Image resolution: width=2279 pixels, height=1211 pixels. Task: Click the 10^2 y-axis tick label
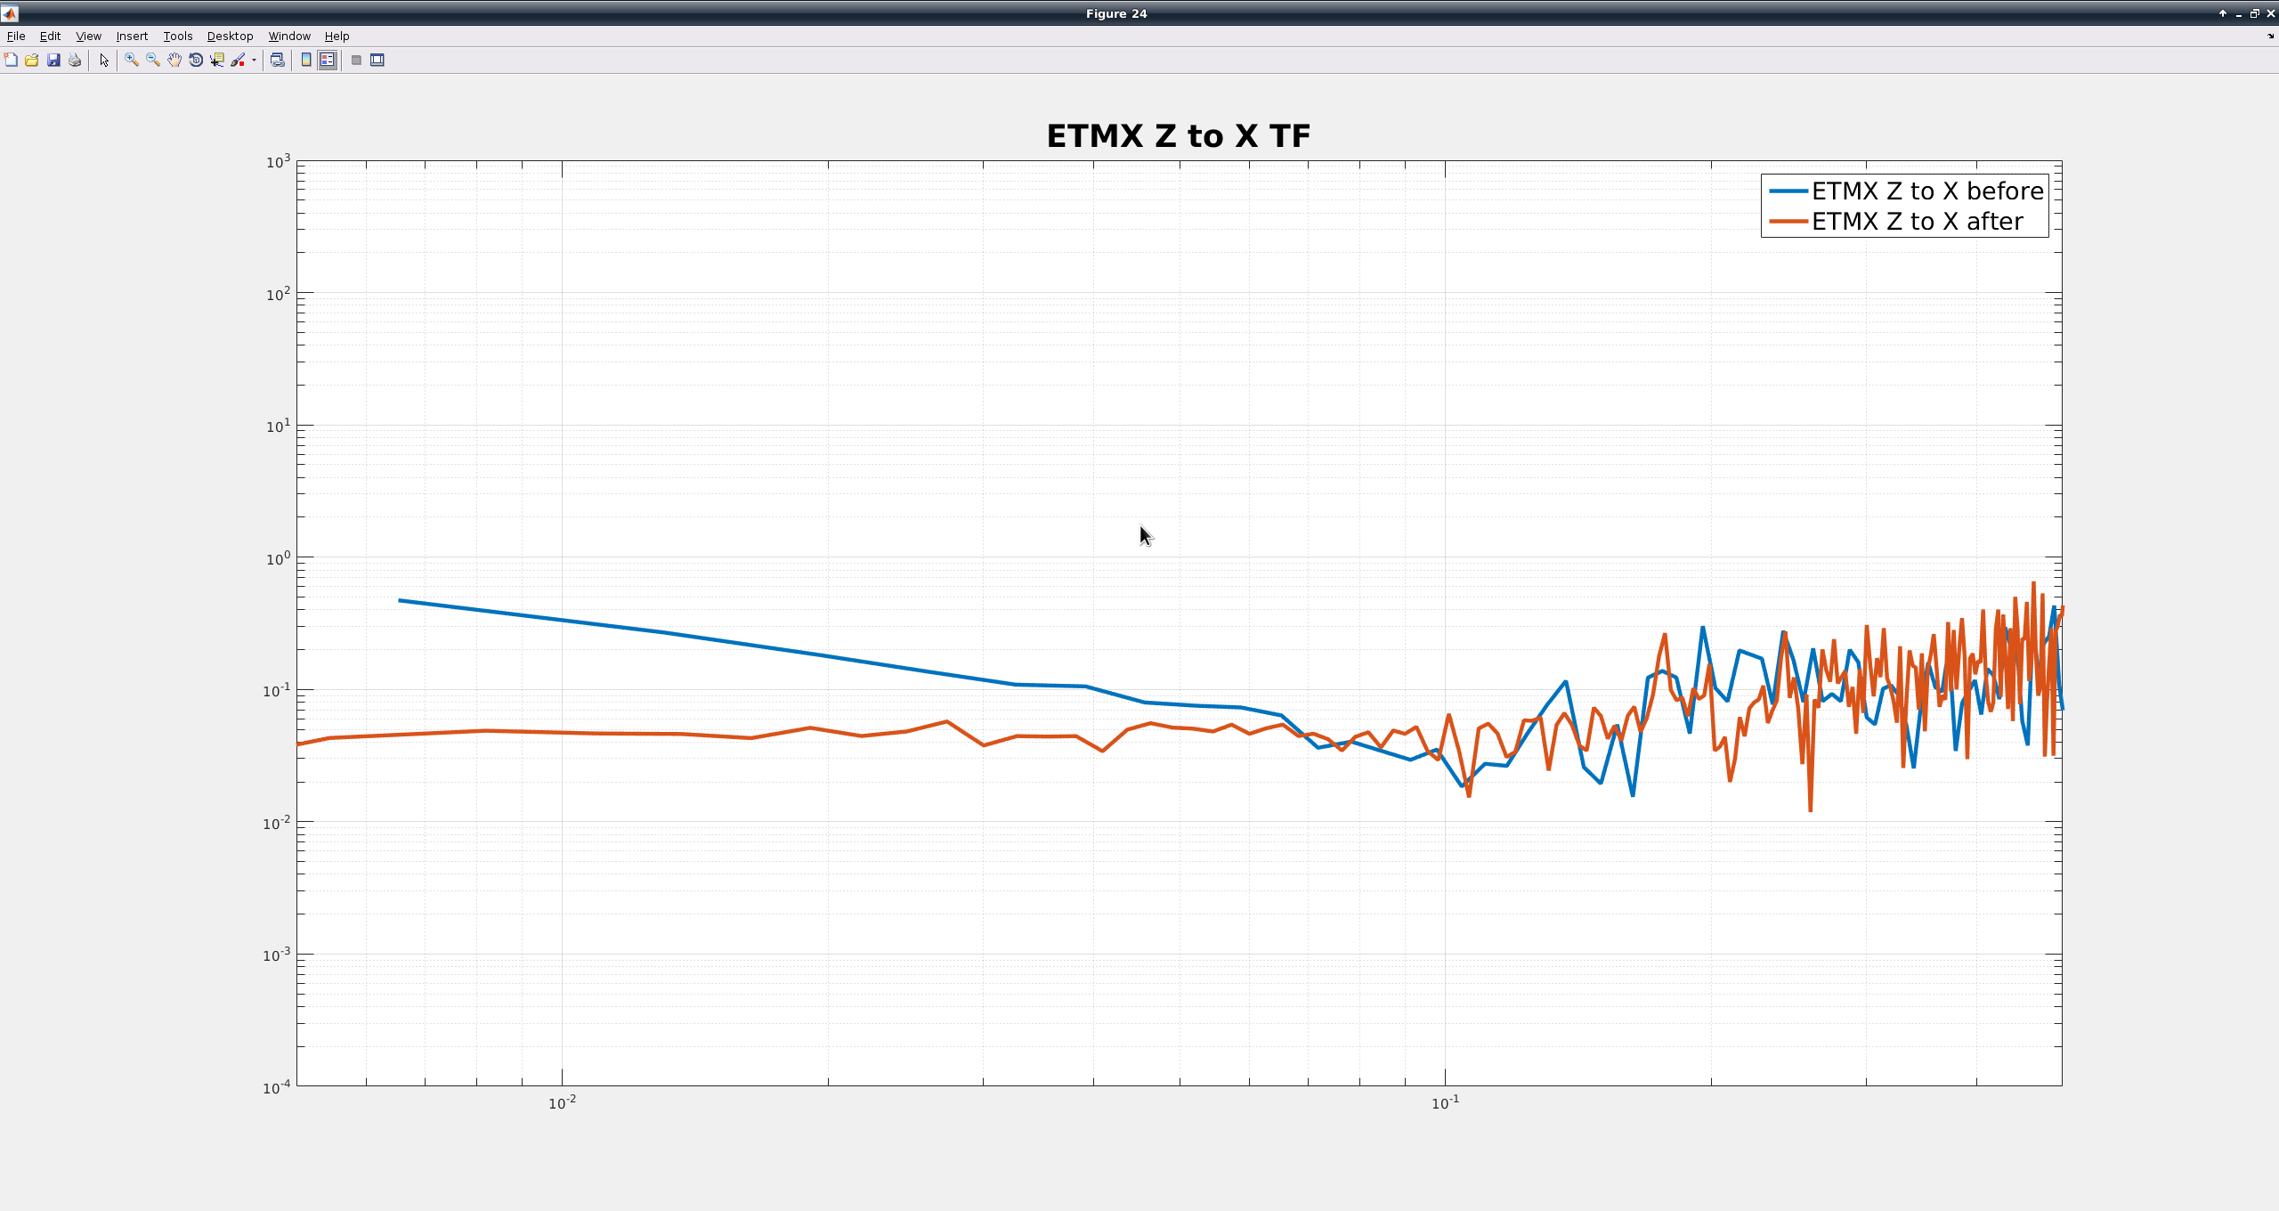[x=278, y=294]
